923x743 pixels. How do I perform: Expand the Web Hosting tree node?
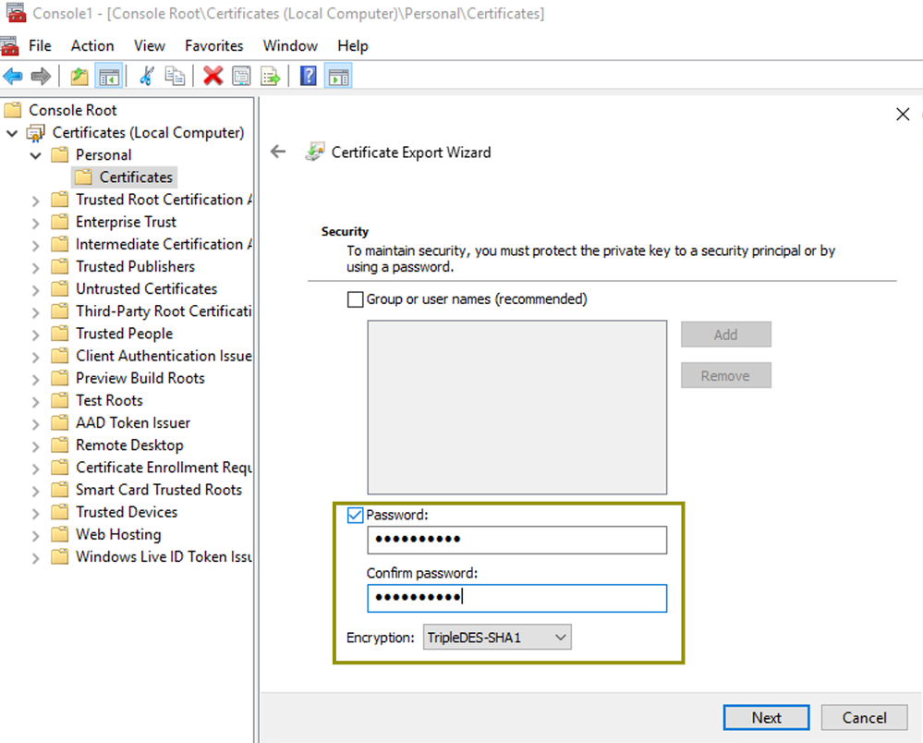pyautogui.click(x=36, y=535)
